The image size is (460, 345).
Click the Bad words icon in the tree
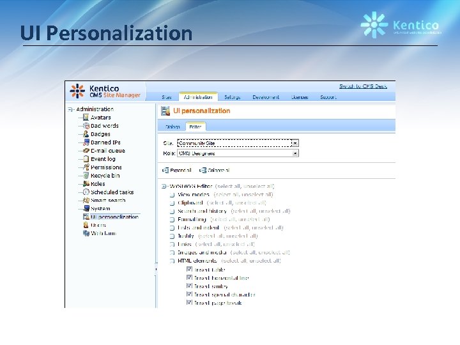[86, 126]
